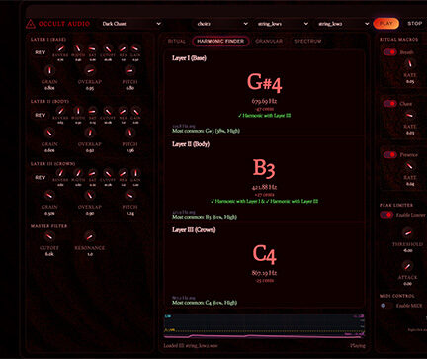427x359 pixels.
Task: Switch to the Spectrum tab
Action: click(307, 42)
